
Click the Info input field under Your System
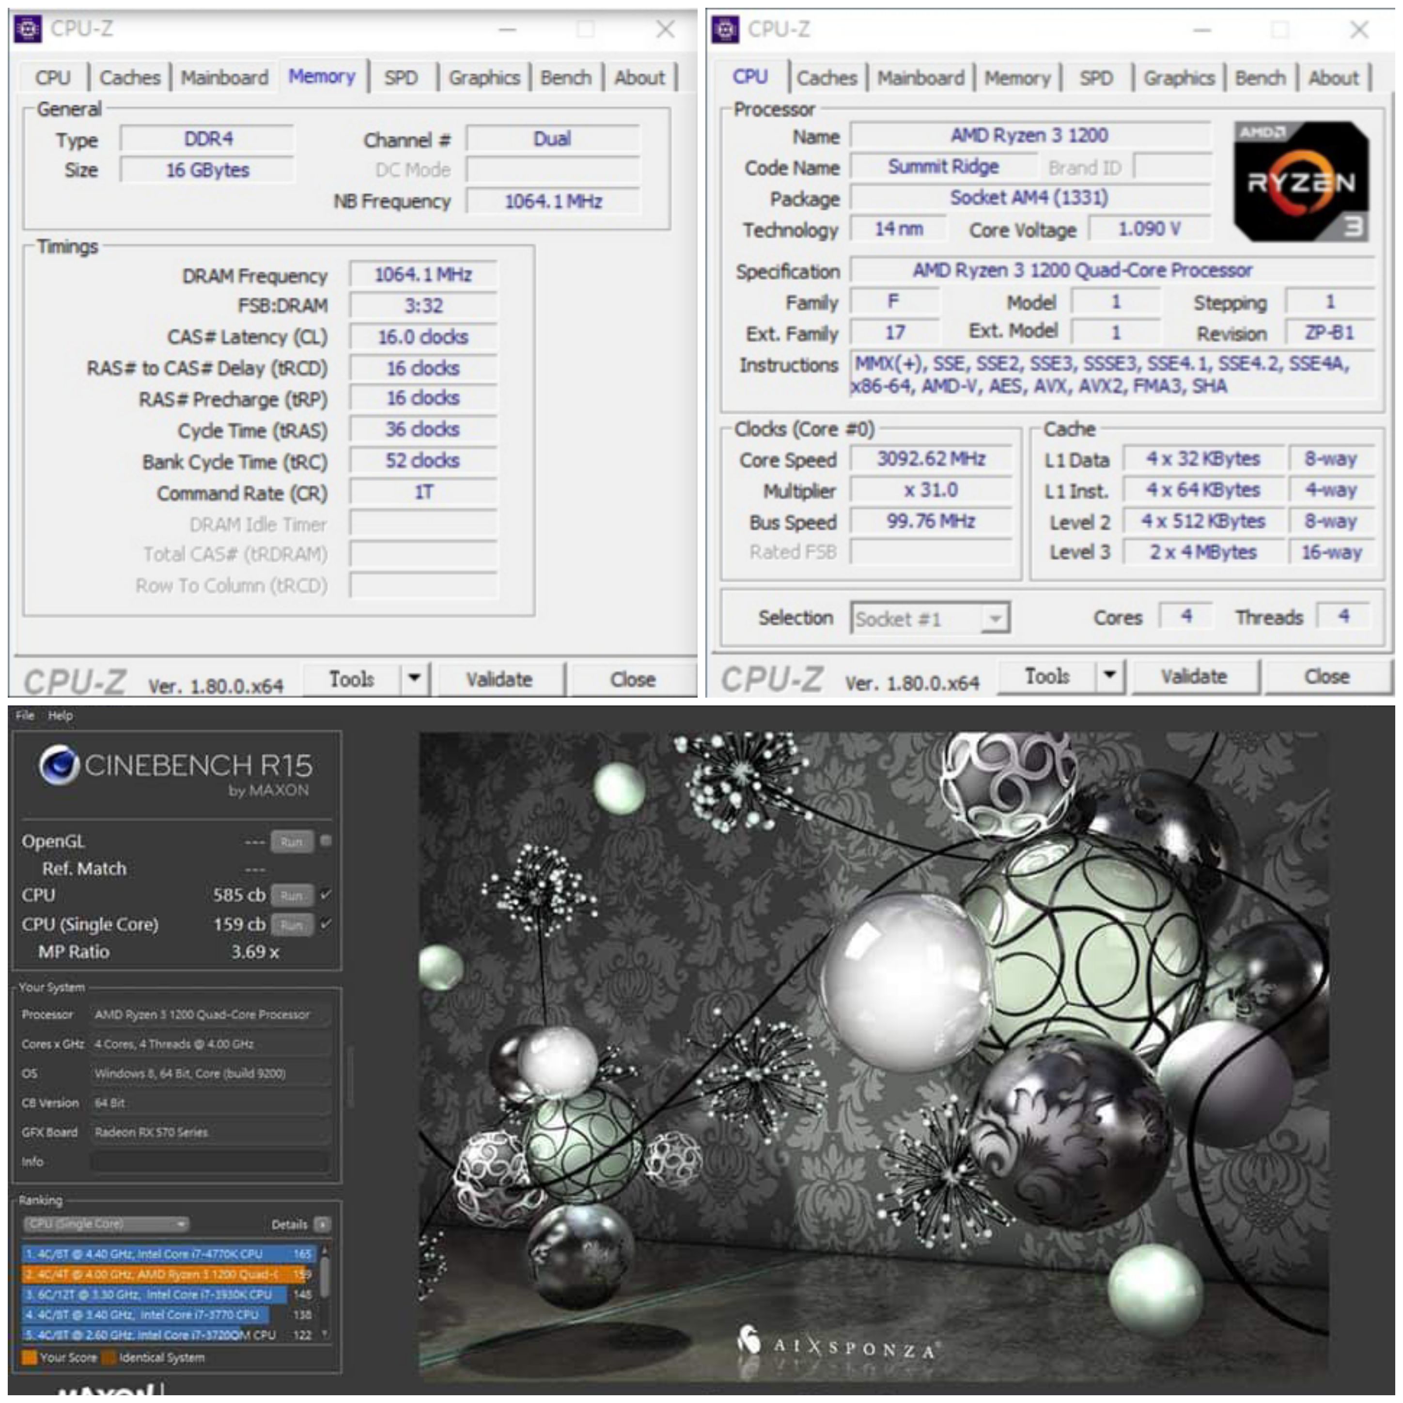(210, 1161)
